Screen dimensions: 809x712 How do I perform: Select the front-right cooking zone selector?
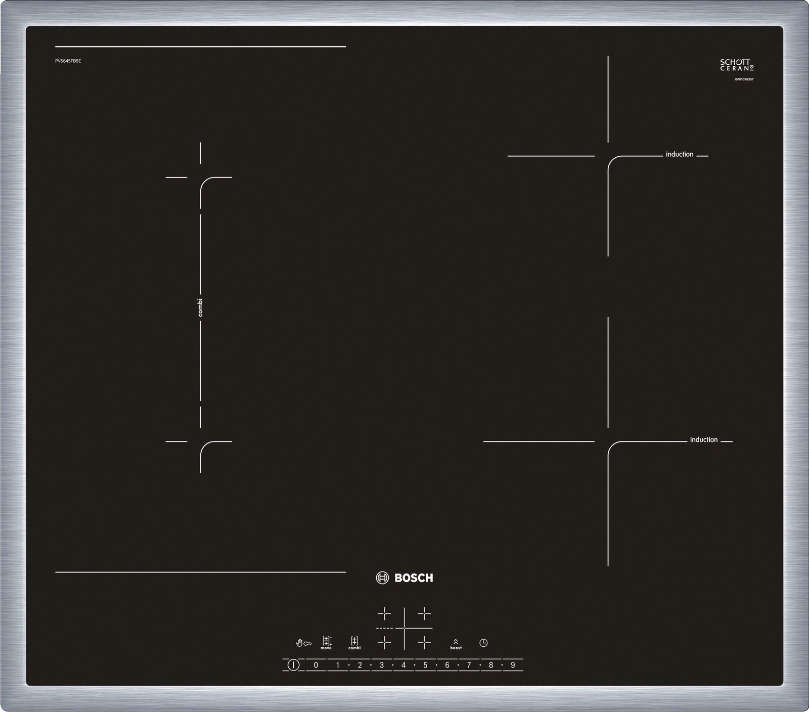424,643
